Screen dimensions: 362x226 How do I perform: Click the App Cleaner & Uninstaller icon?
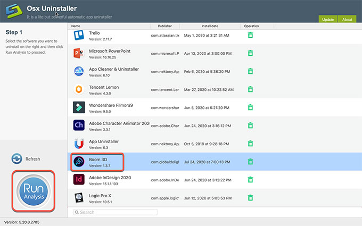79,71
